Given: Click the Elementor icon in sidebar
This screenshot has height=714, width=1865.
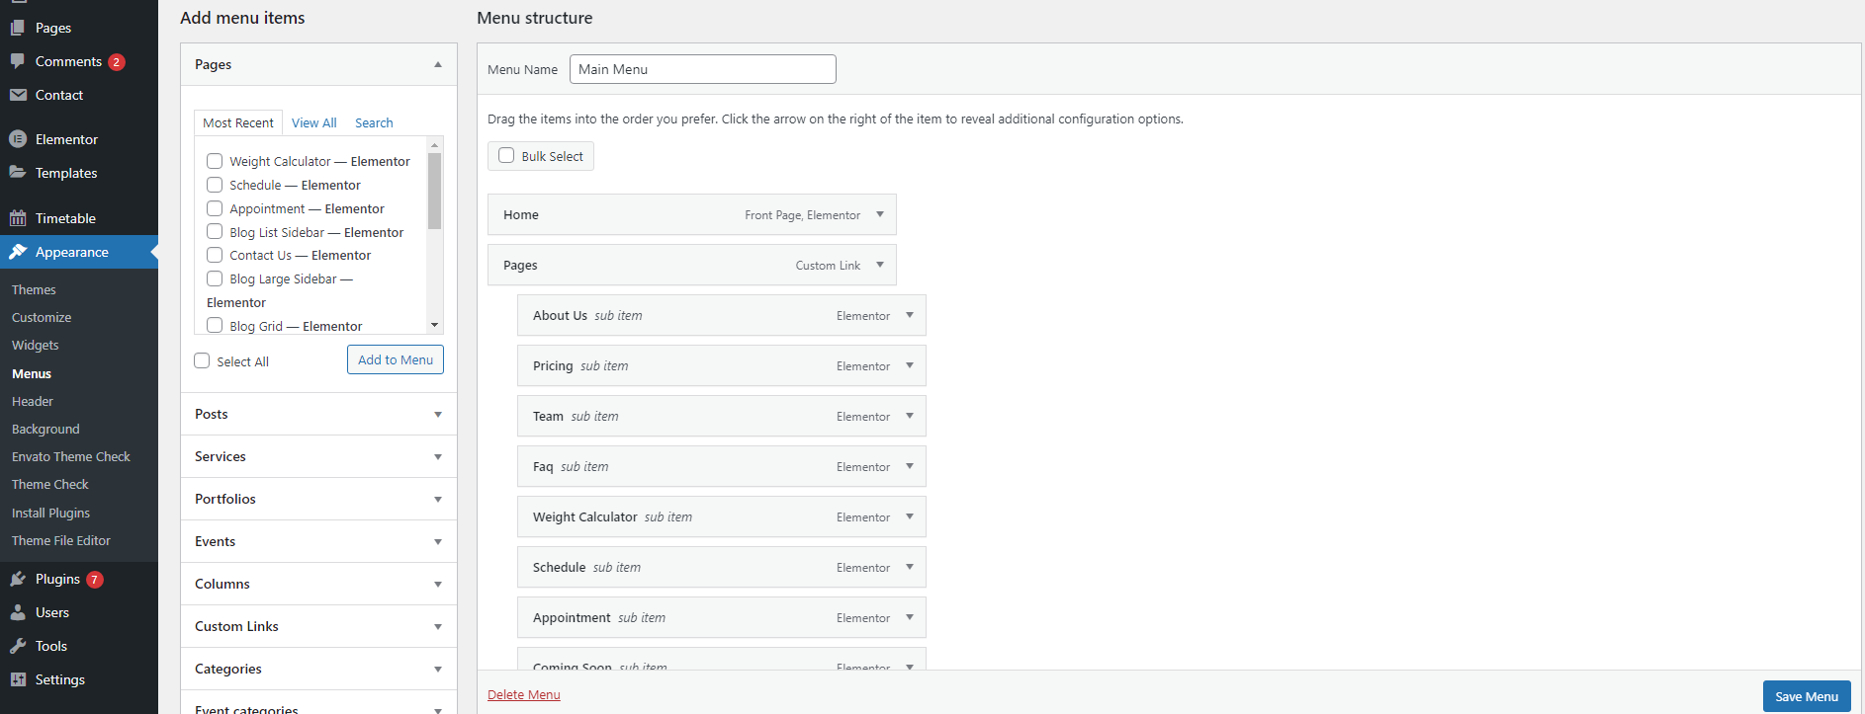Looking at the screenshot, I should pos(18,139).
